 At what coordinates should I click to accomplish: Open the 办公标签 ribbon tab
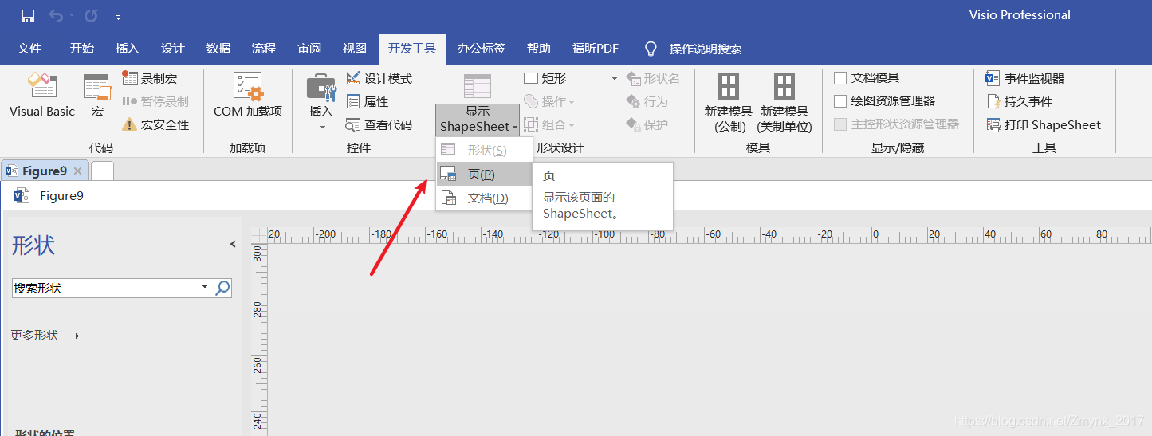point(481,49)
